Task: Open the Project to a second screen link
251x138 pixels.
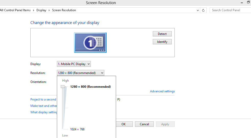Action: pyautogui.click(x=43, y=99)
